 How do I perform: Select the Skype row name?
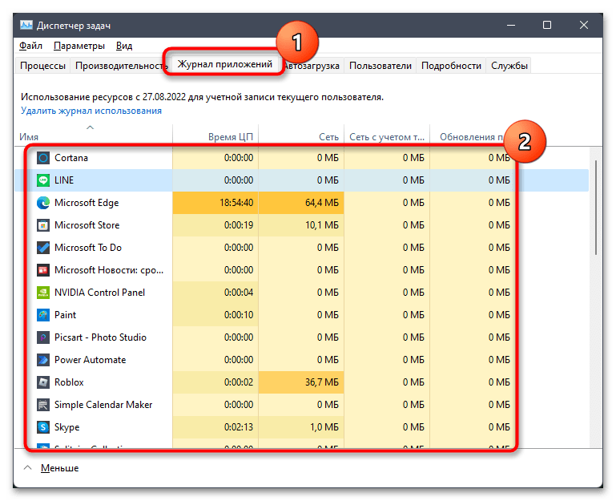point(66,427)
